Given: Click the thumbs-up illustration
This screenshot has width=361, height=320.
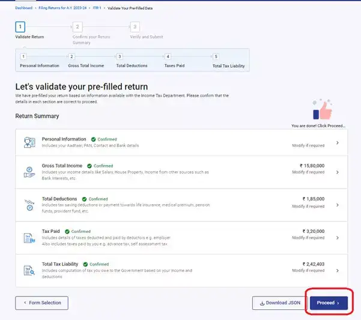Looking at the screenshot, I should click(323, 109).
